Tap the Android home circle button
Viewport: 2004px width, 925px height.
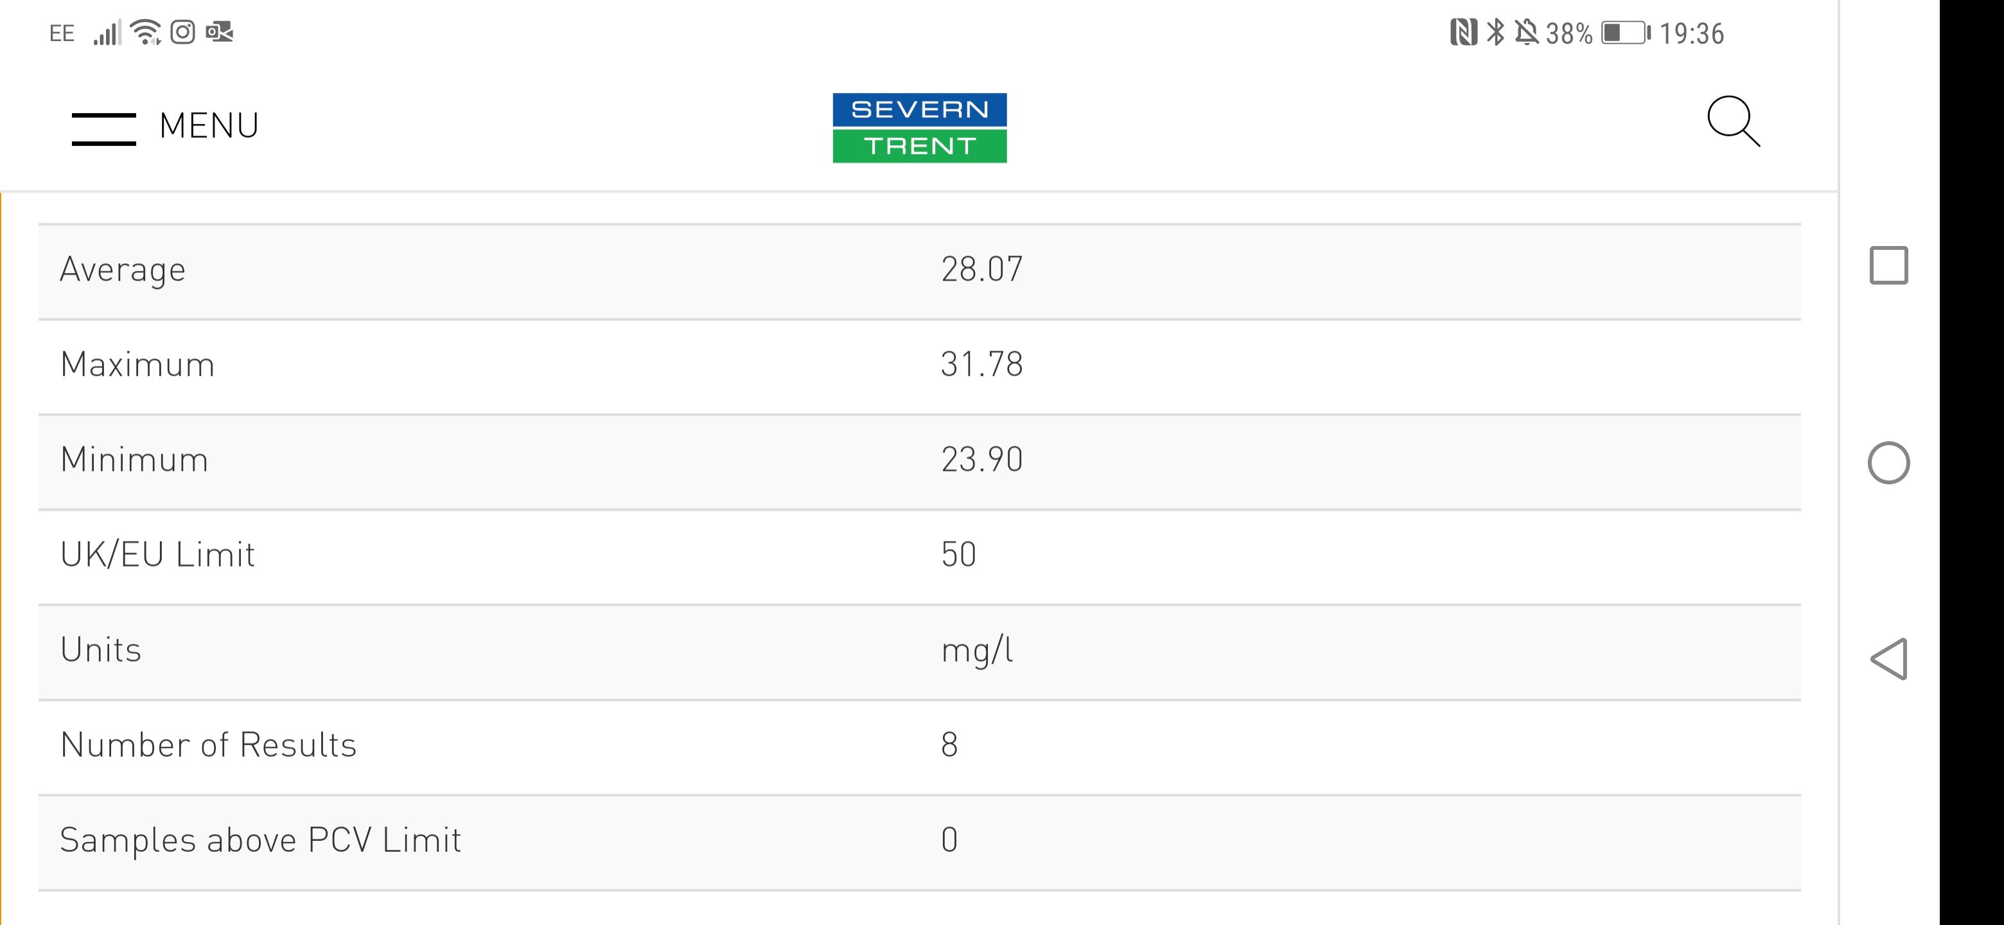(x=1889, y=463)
